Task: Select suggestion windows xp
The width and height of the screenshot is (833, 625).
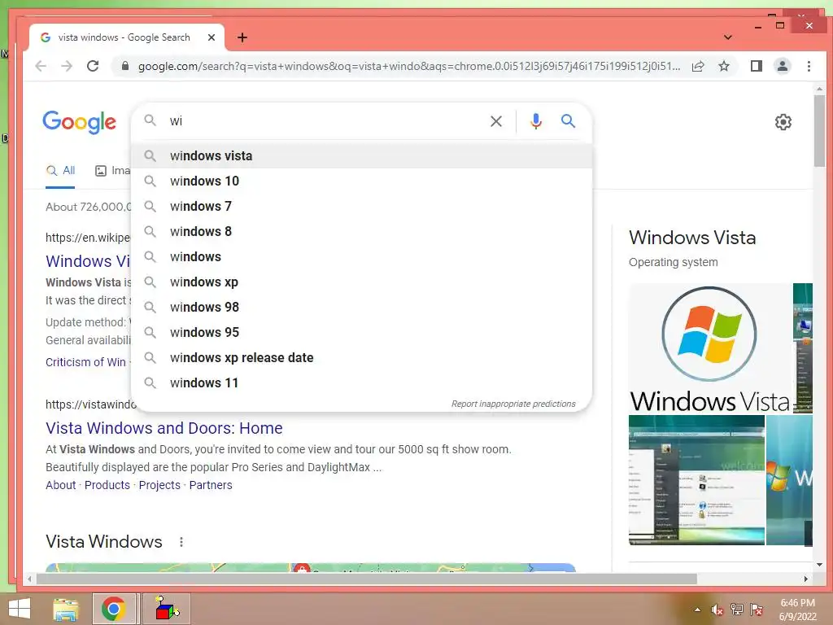Action: coord(361,282)
